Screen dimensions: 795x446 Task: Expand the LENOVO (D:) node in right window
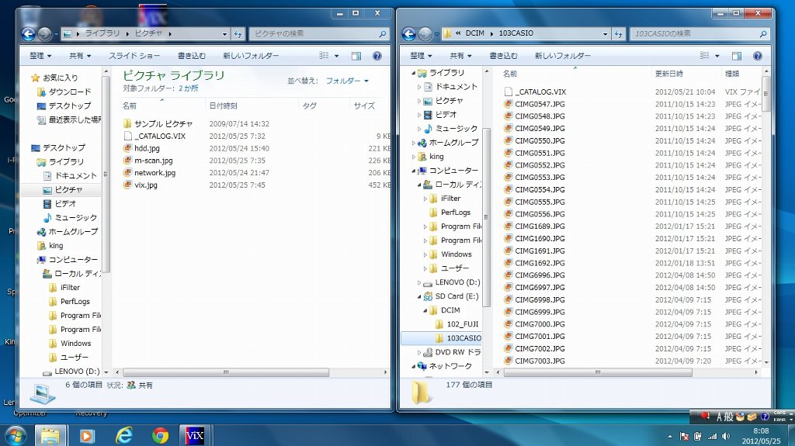click(x=419, y=283)
